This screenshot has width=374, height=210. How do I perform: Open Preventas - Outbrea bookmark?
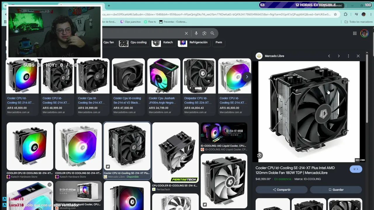[173, 22]
